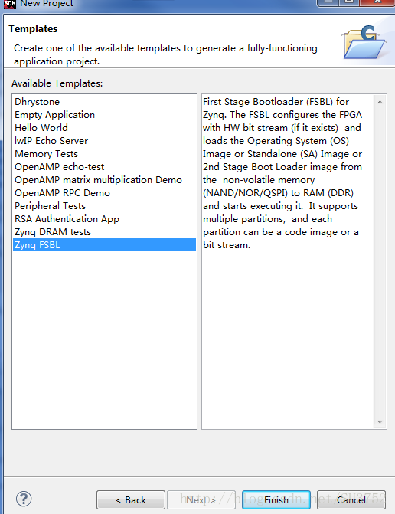Viewport: 395px width, 514px height.
Task: Go to previous page with Back
Action: point(131,500)
